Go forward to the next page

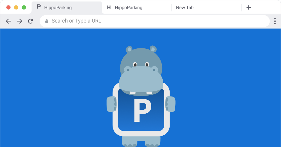[19, 21]
